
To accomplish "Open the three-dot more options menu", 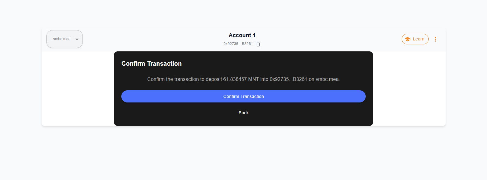I will [x=435, y=39].
